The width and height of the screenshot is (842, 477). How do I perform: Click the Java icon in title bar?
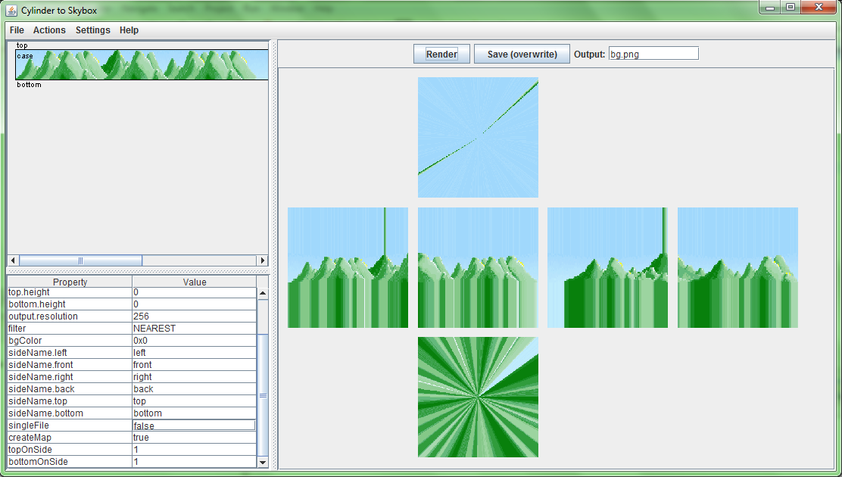(11, 10)
